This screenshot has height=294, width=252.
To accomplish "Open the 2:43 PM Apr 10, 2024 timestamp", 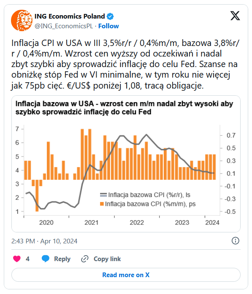I will 44,241.
